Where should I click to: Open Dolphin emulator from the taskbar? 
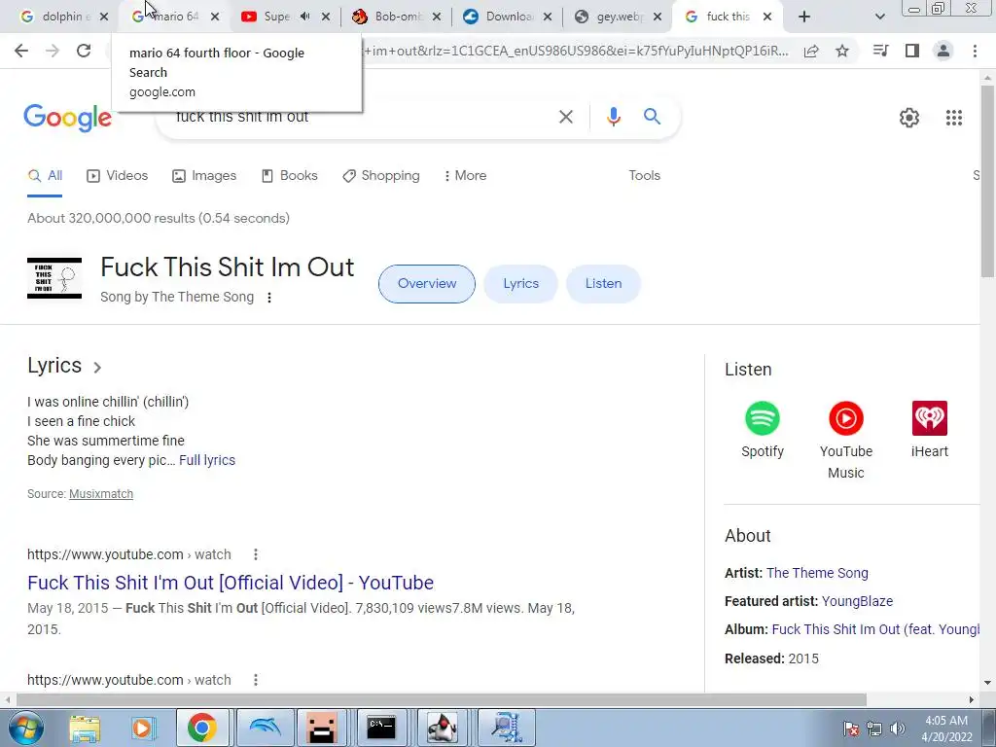coord(265,728)
